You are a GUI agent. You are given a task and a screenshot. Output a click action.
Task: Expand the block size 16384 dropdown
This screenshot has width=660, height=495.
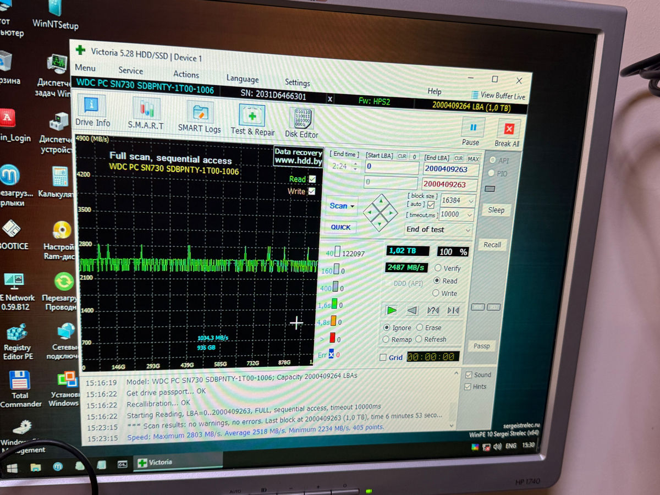tap(470, 201)
